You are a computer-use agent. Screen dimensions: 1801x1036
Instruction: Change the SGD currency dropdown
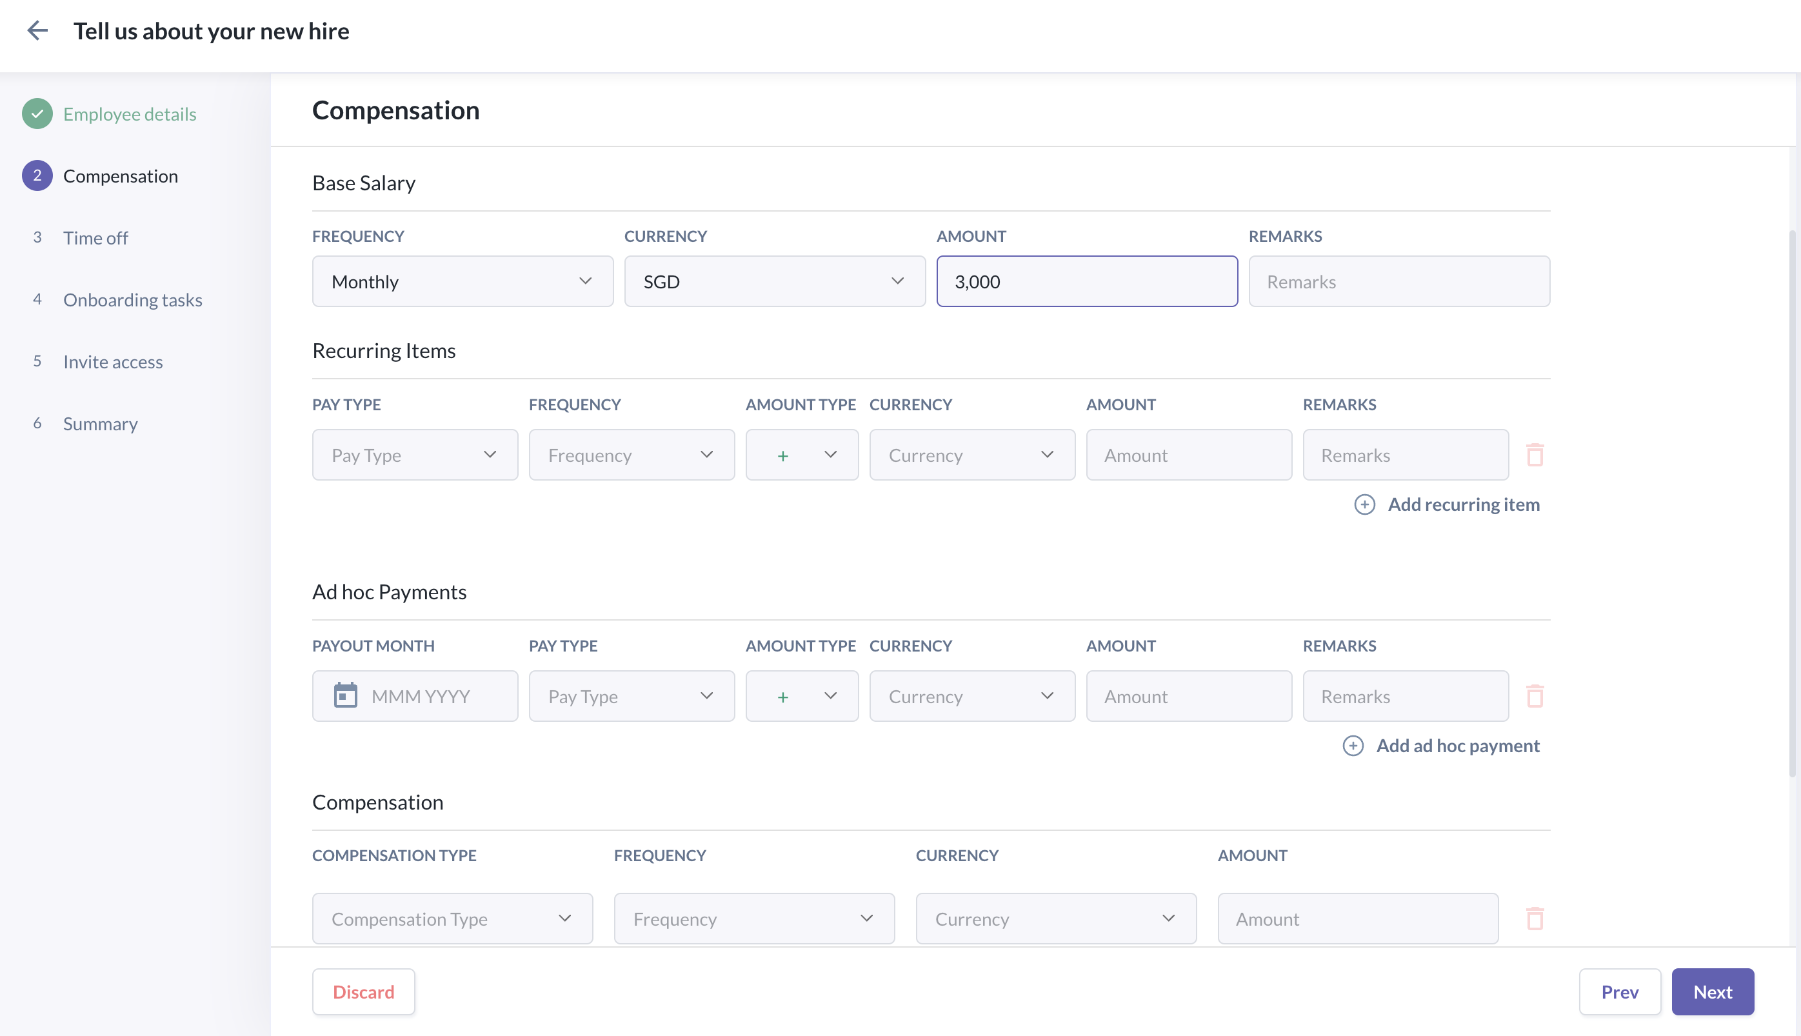[775, 282]
